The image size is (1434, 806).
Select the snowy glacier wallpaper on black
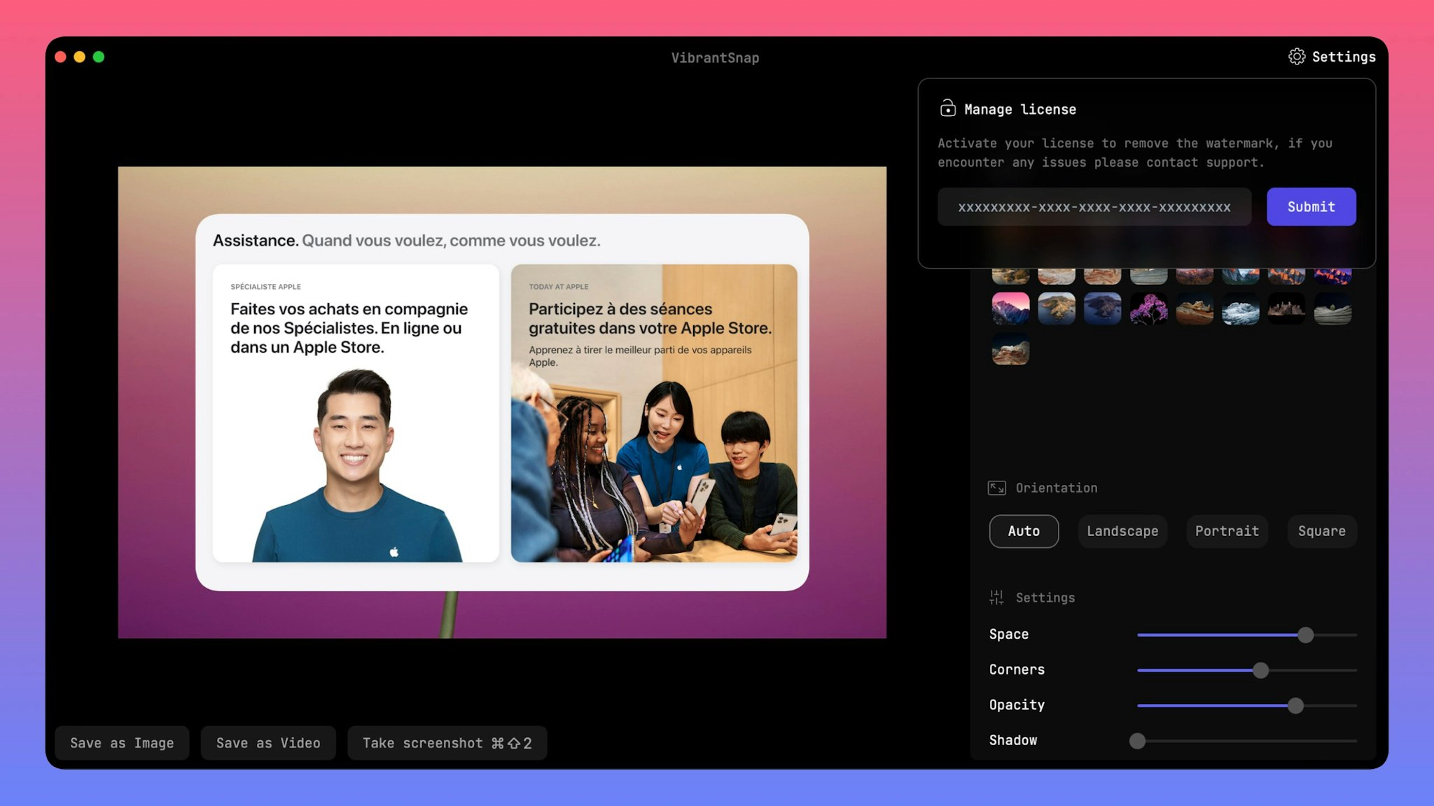coord(1240,309)
